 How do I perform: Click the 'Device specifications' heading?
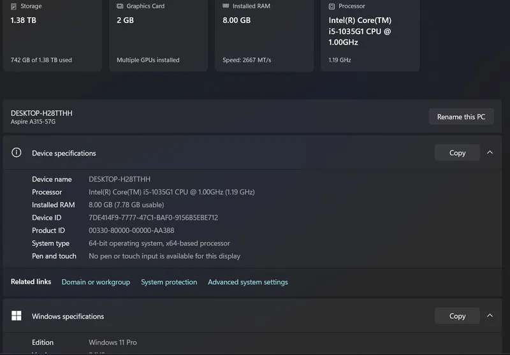[x=64, y=154]
